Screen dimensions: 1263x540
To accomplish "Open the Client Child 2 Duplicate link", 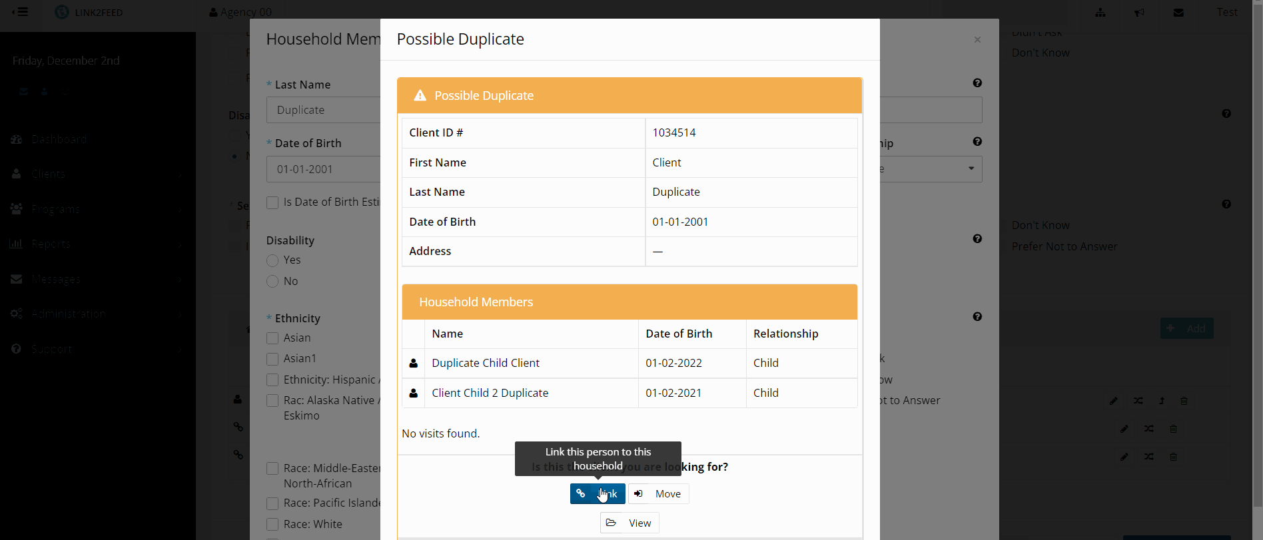I will pos(490,393).
